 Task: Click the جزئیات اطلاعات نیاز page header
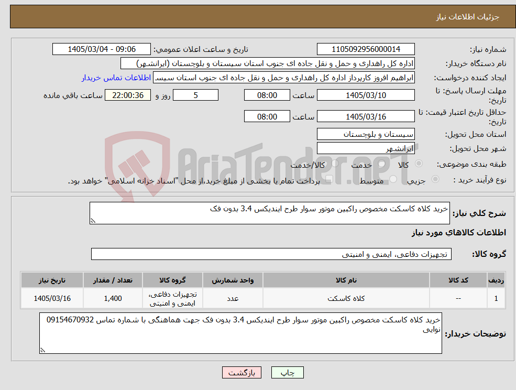pos(468,17)
